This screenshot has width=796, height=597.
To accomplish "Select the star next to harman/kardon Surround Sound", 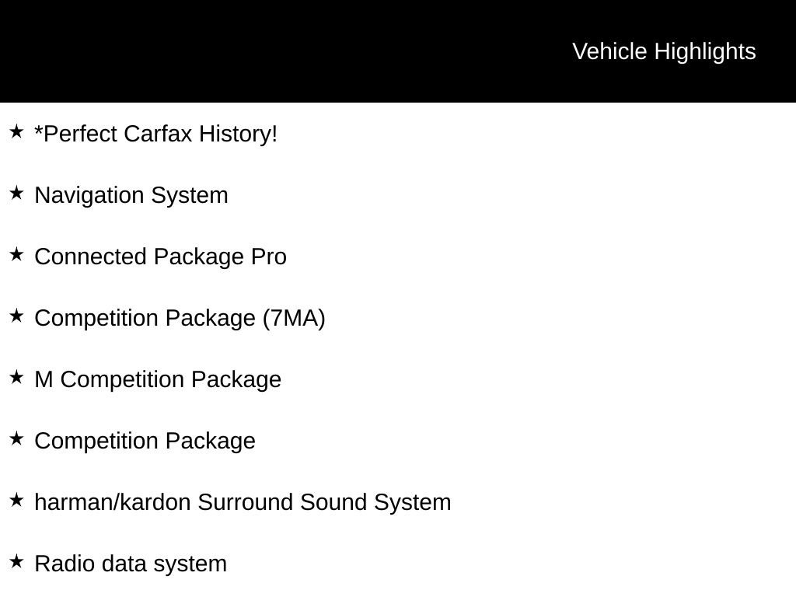I will tap(16, 500).
